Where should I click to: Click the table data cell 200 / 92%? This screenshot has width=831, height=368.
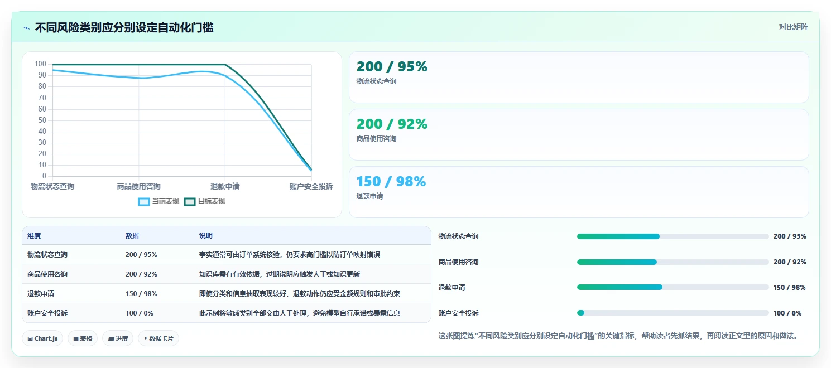[141, 274]
